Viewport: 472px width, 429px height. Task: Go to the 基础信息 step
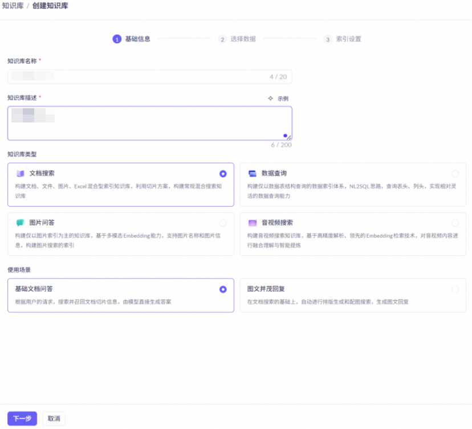(x=137, y=39)
